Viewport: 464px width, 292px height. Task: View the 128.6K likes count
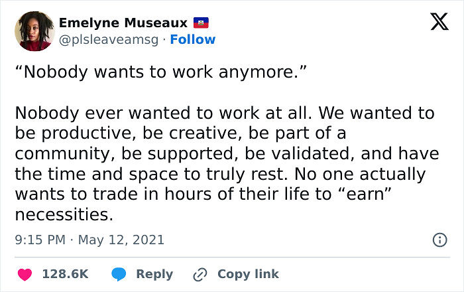[x=65, y=274]
